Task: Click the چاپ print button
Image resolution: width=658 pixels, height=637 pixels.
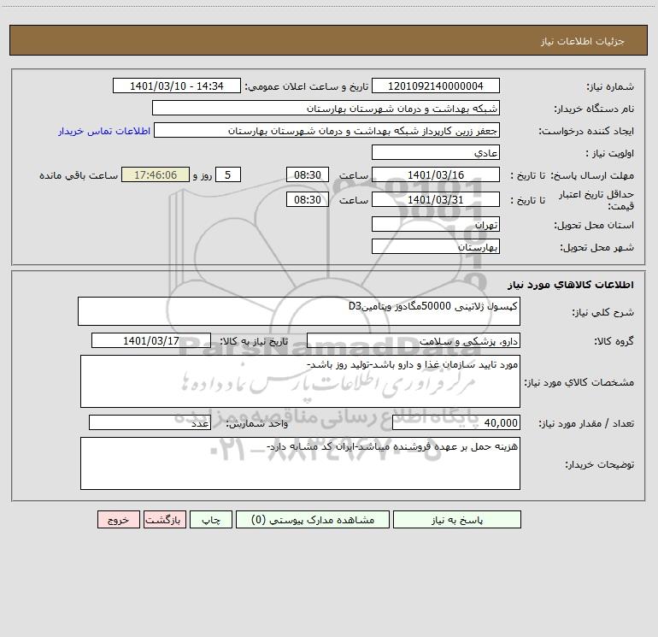Action: coord(211,520)
